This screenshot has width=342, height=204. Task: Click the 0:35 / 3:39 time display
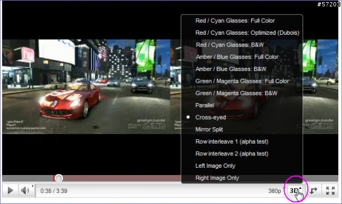(x=53, y=191)
